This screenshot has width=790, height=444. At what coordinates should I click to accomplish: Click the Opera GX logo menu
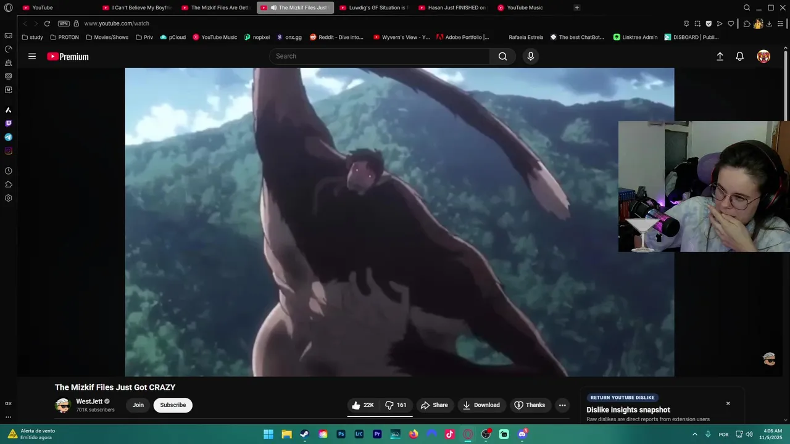coord(8,7)
